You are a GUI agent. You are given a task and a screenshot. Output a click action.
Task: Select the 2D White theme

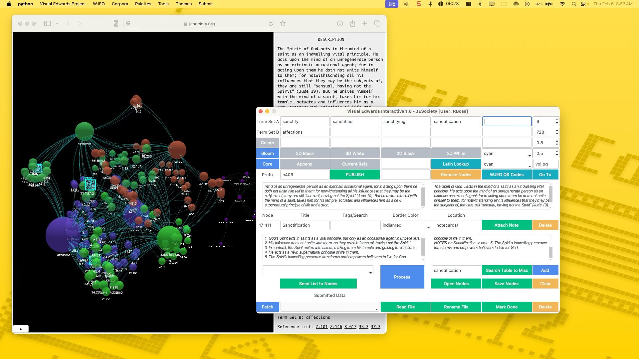click(456, 153)
